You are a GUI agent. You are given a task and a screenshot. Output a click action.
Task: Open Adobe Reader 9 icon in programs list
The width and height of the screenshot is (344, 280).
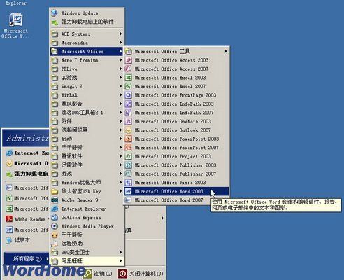click(x=55, y=200)
